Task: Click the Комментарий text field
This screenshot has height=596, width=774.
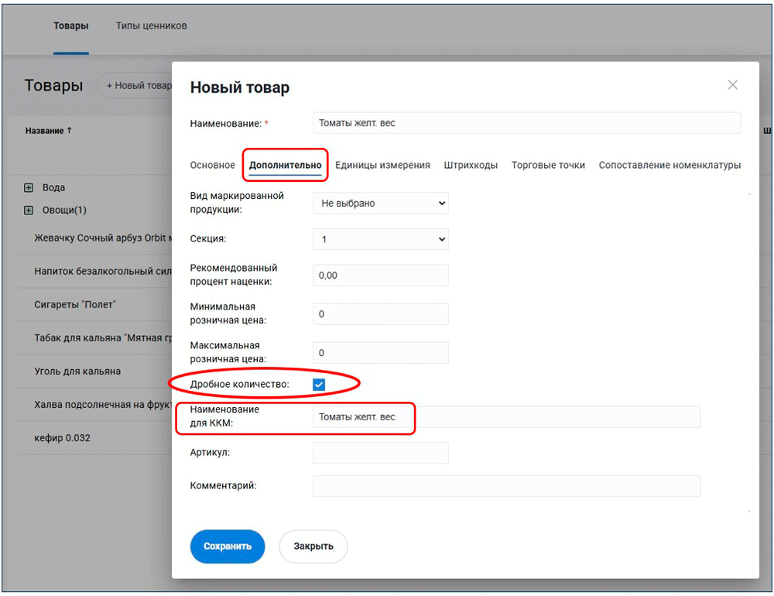Action: tap(506, 486)
